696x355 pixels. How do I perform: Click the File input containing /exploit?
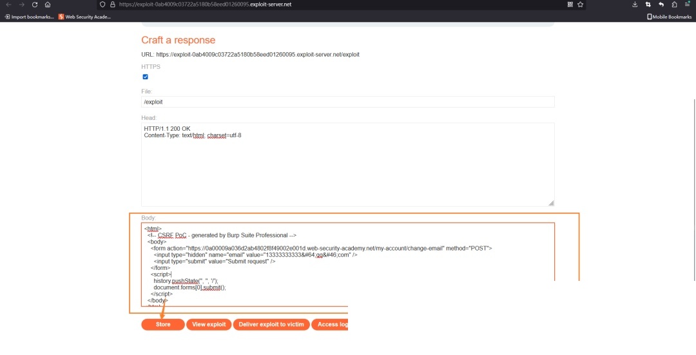click(347, 102)
